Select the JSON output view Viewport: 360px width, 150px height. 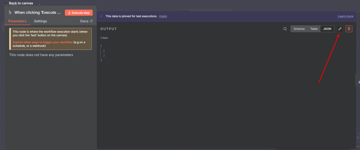point(327,29)
